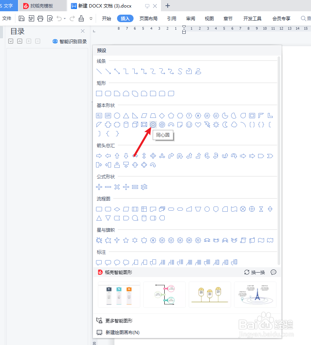311x345 pixels.
Task: Click the first smart graphic thumbnail
Action: (x=119, y=295)
